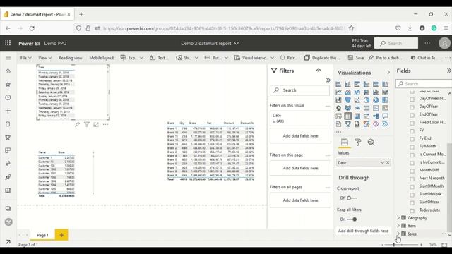Open Favorites star in left navigation
Viewport: 452px width, 254px height.
pos(8,85)
